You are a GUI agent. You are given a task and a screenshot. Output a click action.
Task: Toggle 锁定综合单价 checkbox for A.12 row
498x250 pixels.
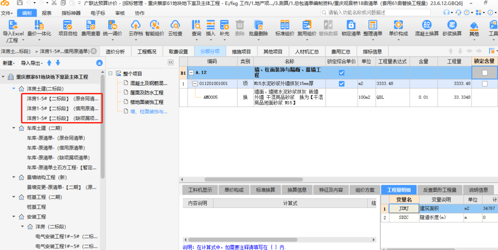pos(342,73)
